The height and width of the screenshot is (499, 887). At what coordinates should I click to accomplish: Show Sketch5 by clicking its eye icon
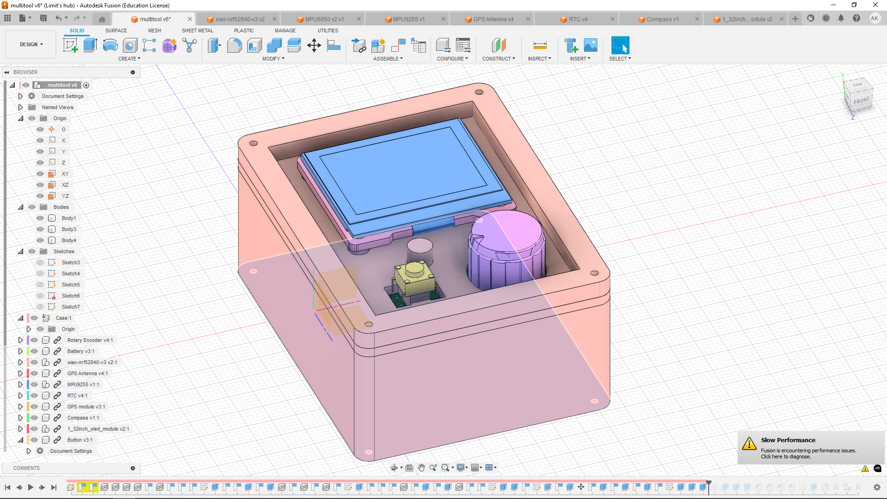40,285
